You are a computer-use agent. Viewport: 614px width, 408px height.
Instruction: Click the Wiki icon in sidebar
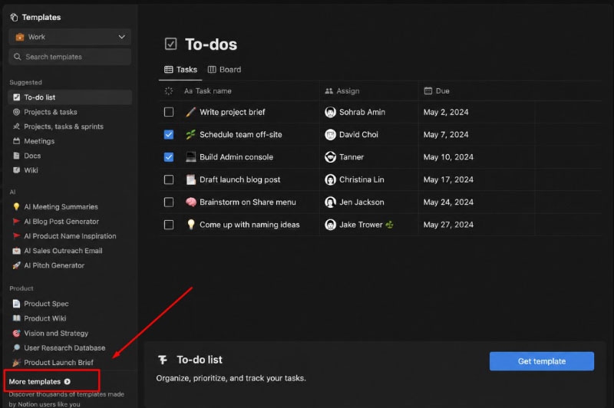coord(16,170)
